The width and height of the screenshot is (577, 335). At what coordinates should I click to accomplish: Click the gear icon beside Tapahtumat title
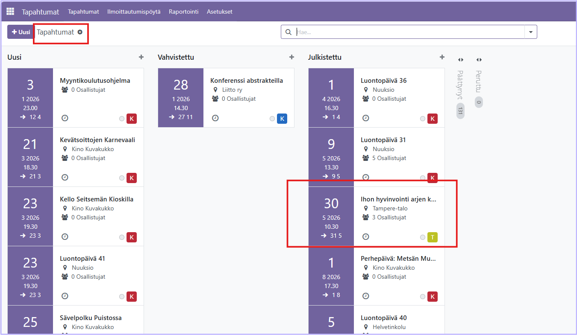80,32
